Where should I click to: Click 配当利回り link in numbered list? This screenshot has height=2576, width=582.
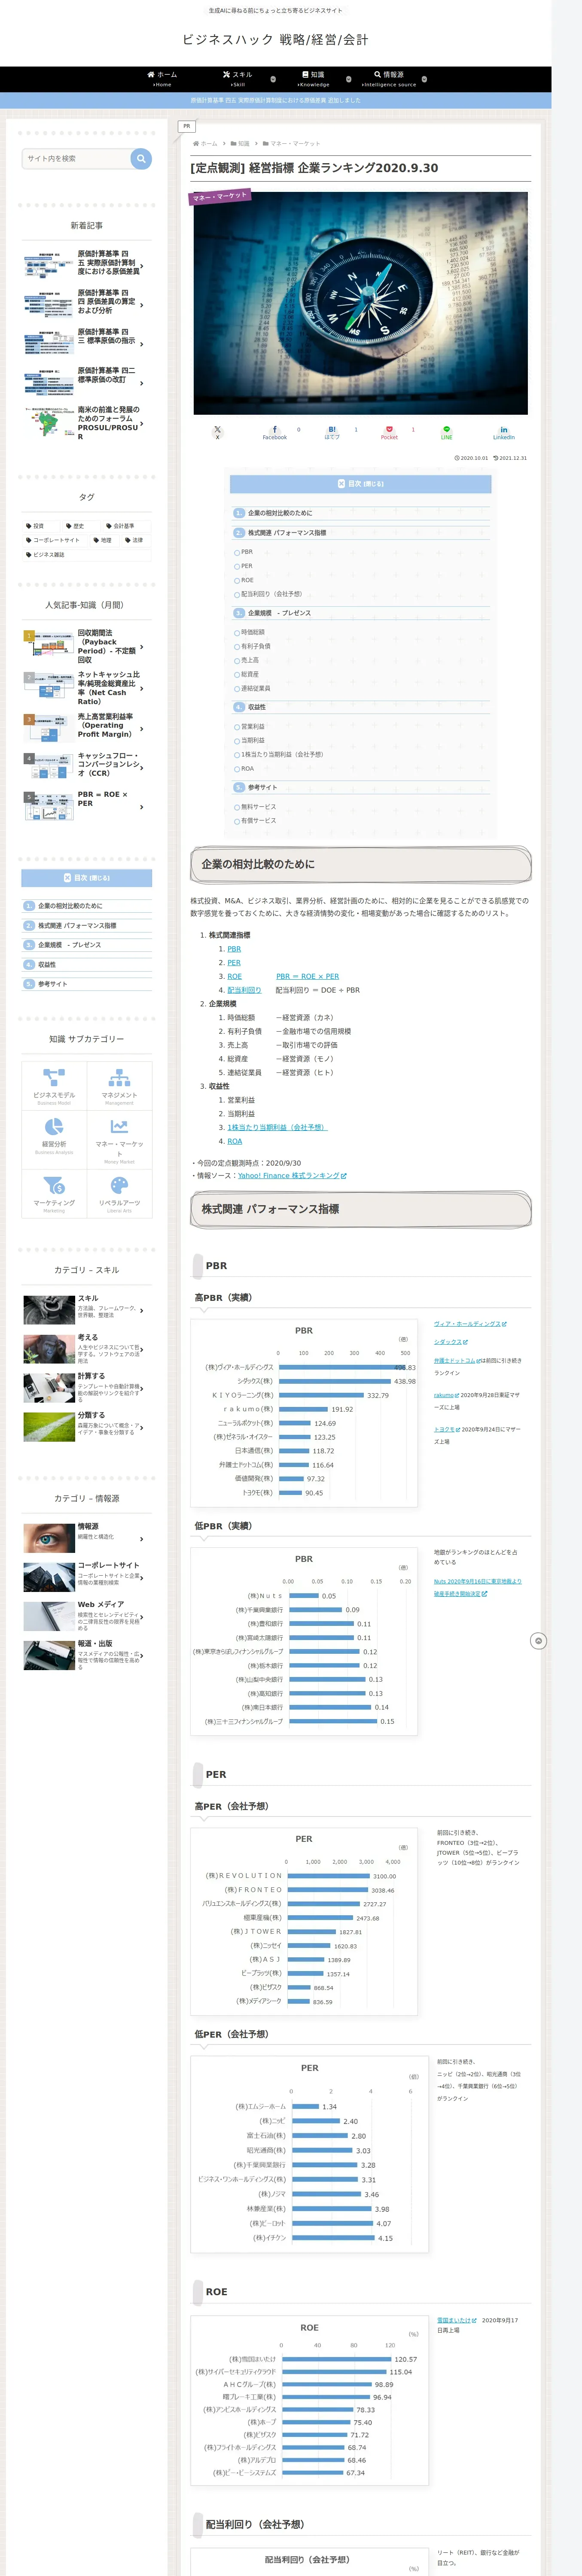point(244,990)
